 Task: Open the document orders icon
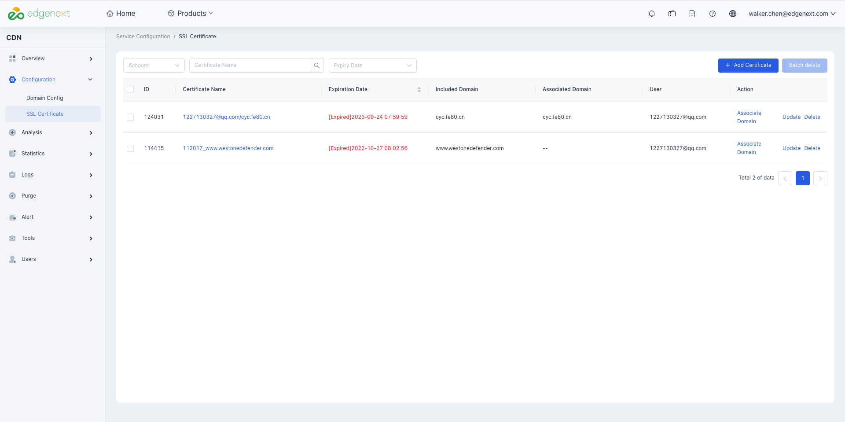(x=692, y=14)
